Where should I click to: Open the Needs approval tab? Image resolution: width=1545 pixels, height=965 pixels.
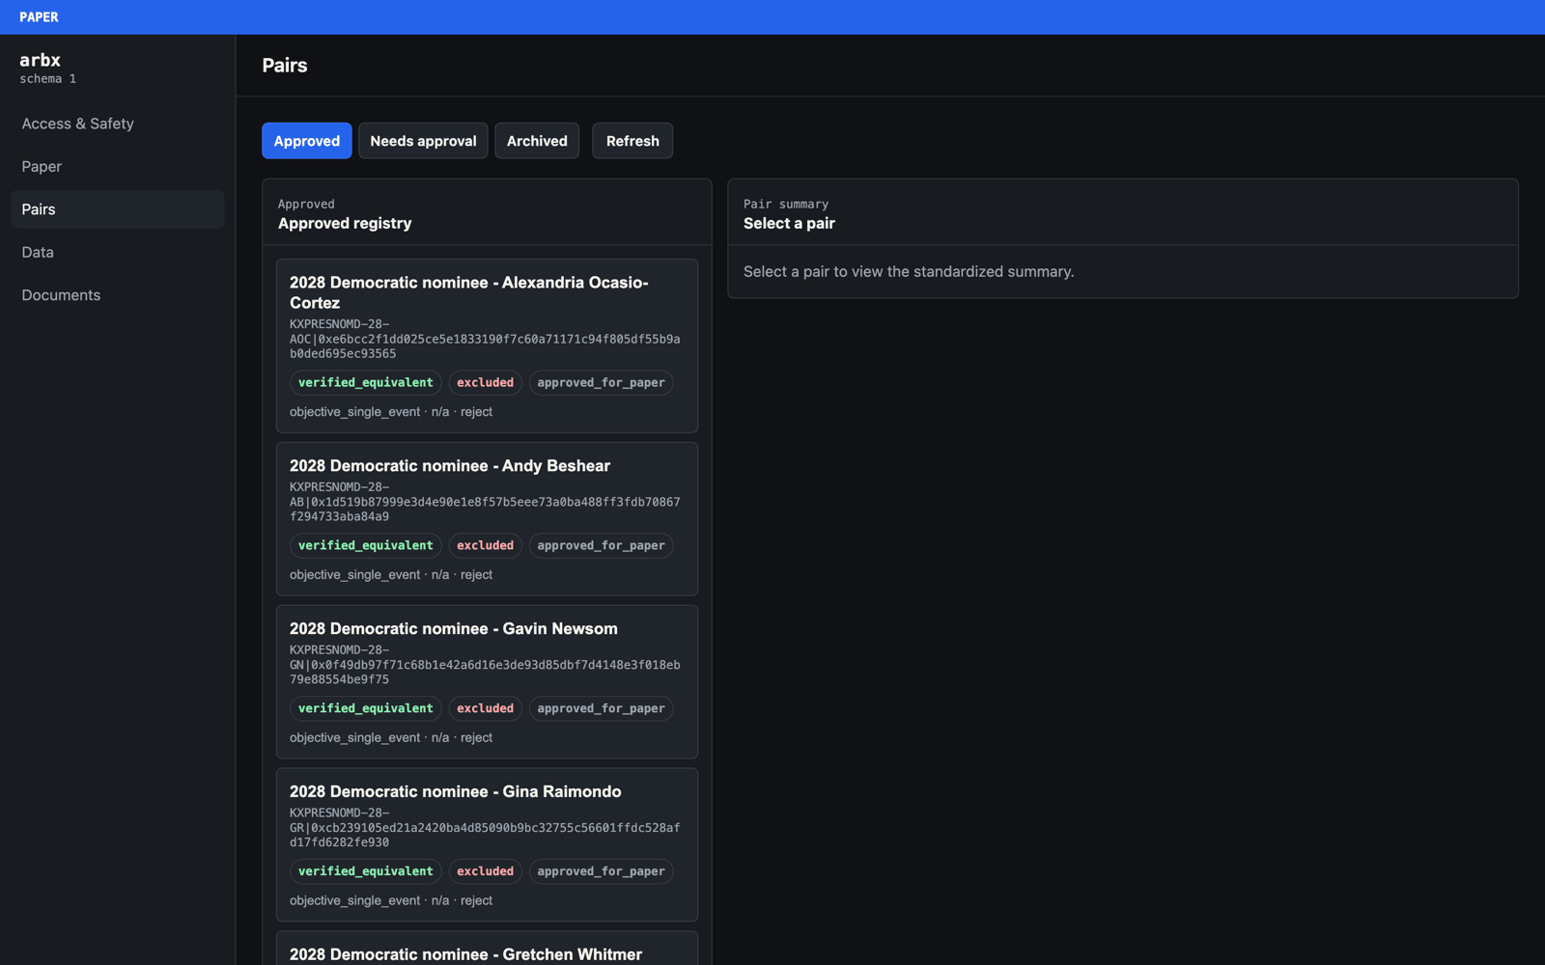pyautogui.click(x=423, y=141)
